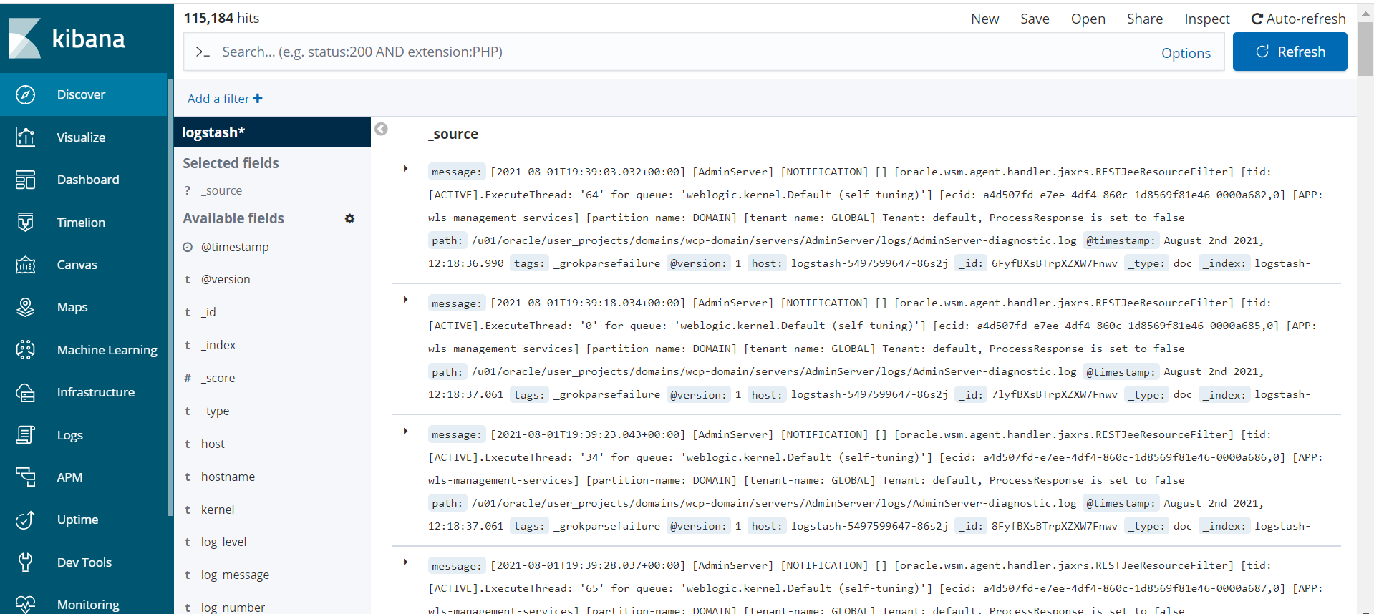Viewport: 1374px width, 614px height.
Task: Click Selected fields heading
Action: (231, 163)
